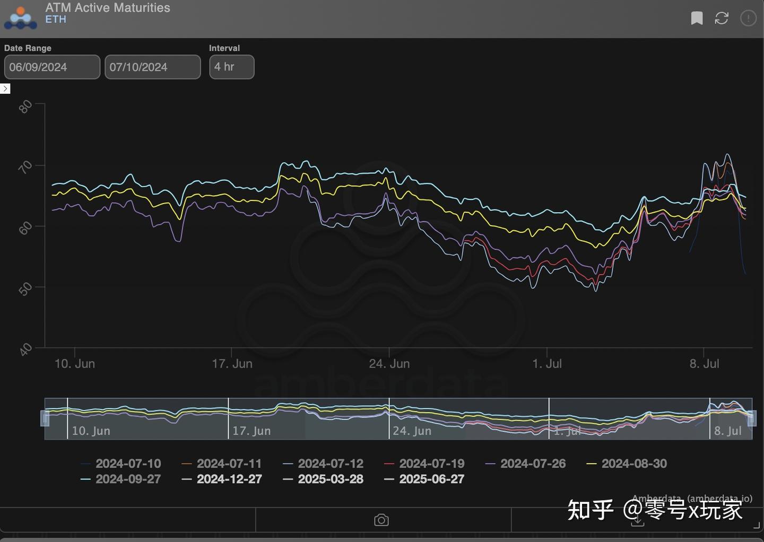Refresh the chart data
Image resolution: width=764 pixels, height=542 pixels.
pyautogui.click(x=722, y=18)
